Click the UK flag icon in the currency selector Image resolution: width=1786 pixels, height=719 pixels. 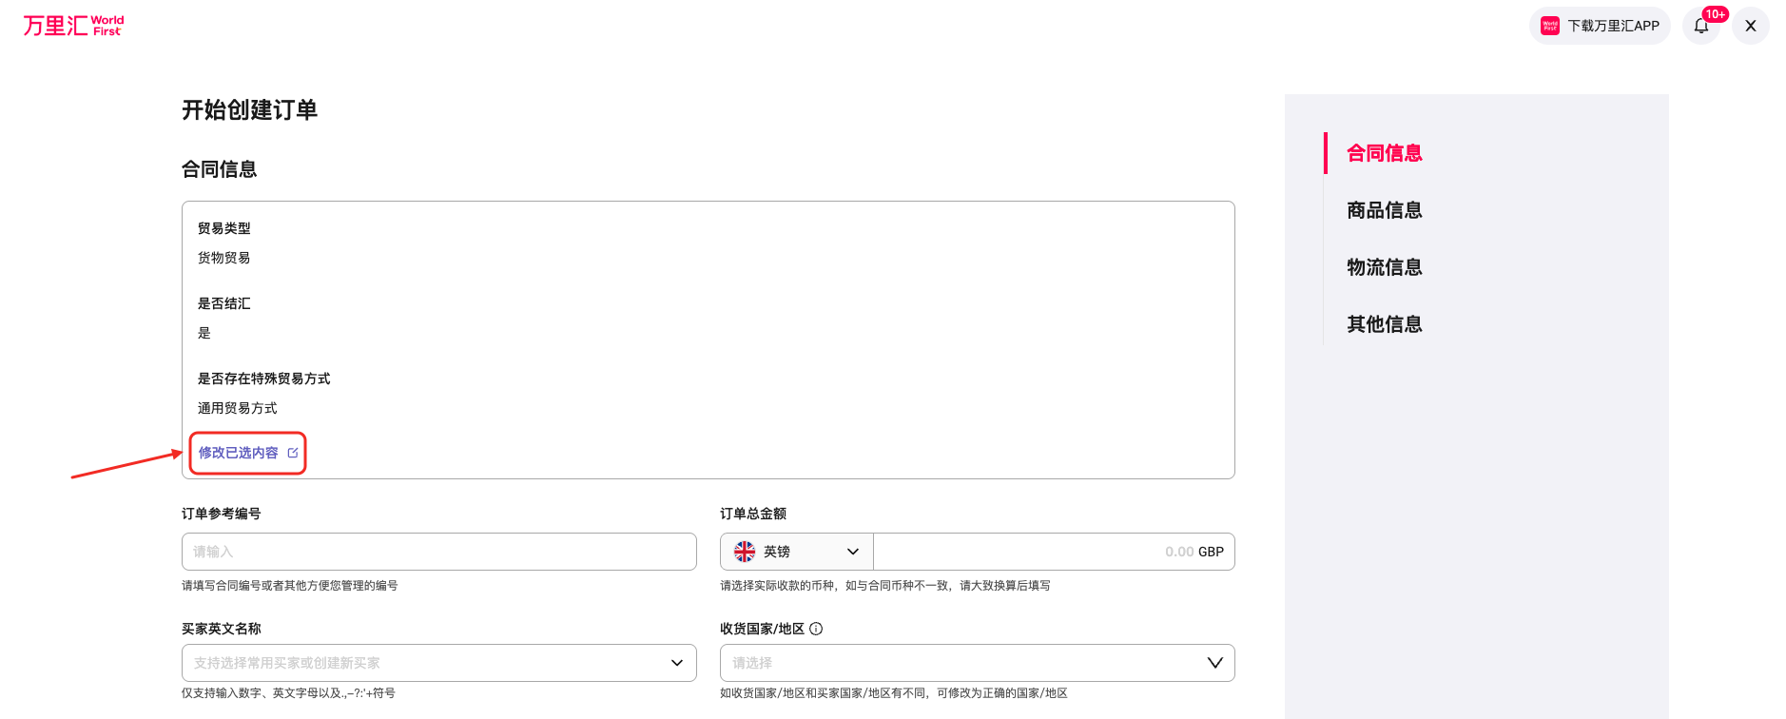click(x=745, y=552)
